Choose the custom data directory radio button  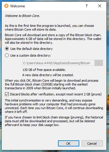(x=7, y=55)
